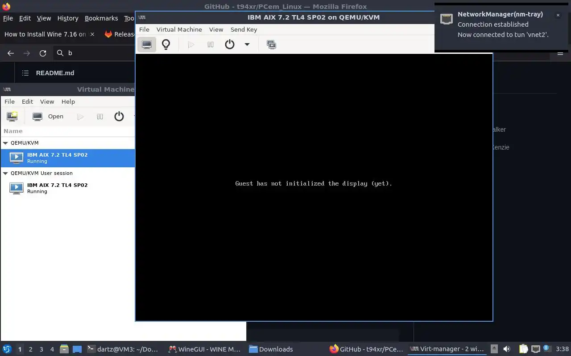
Task: Click the NetworkManager notification network icon
Action: 447,19
